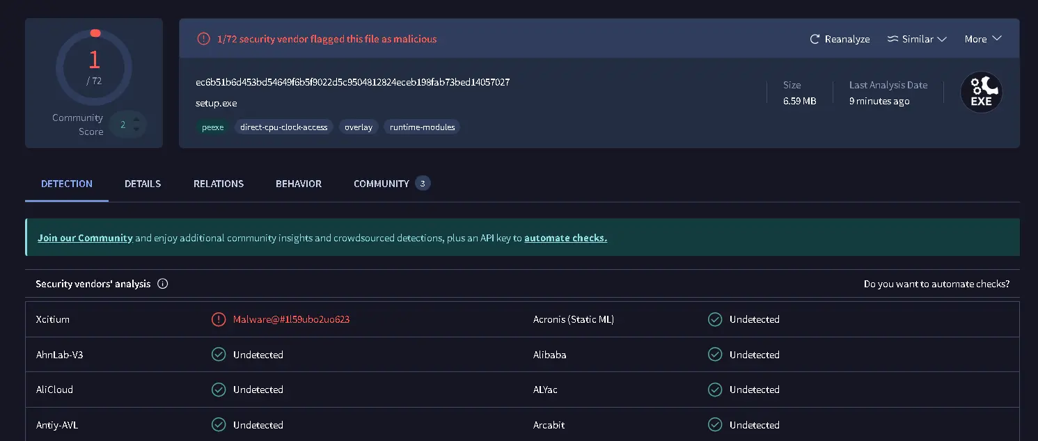Vote up the community score
The width and height of the screenshot is (1038, 441).
click(x=136, y=119)
